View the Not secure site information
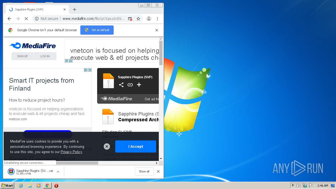This screenshot has height=189, width=336. (46, 19)
